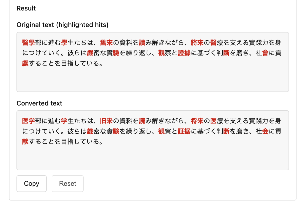Click the Result heading
Viewport: 304px width, 207px height.
pyautogui.click(x=26, y=8)
